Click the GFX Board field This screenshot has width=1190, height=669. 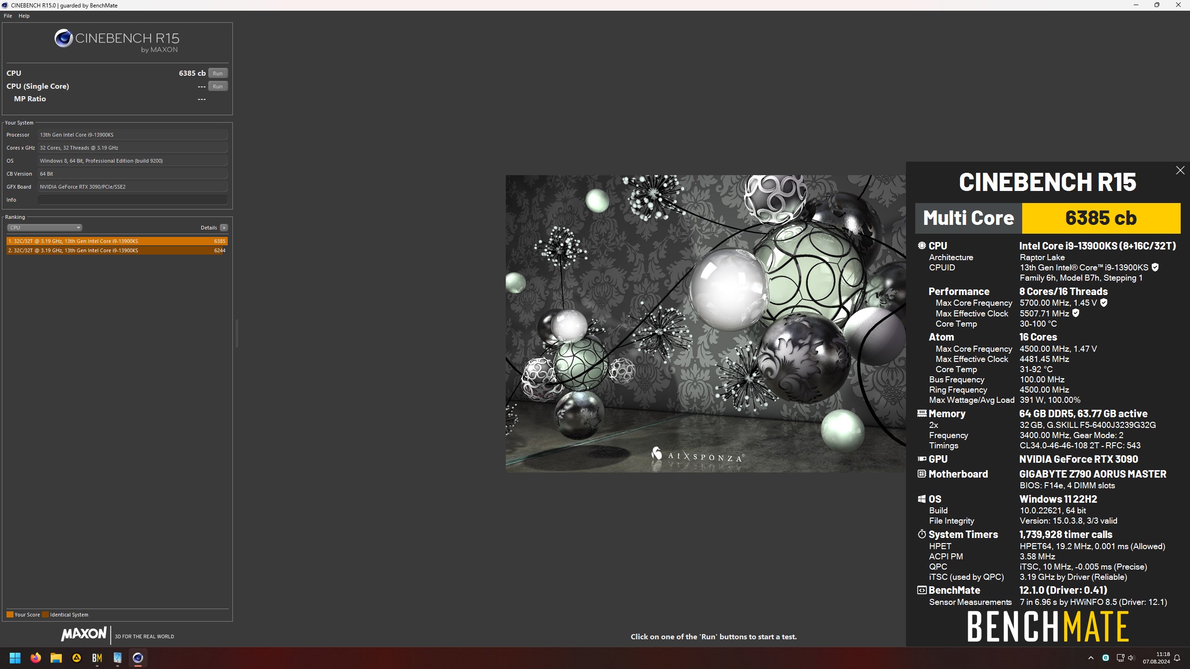[x=132, y=187]
